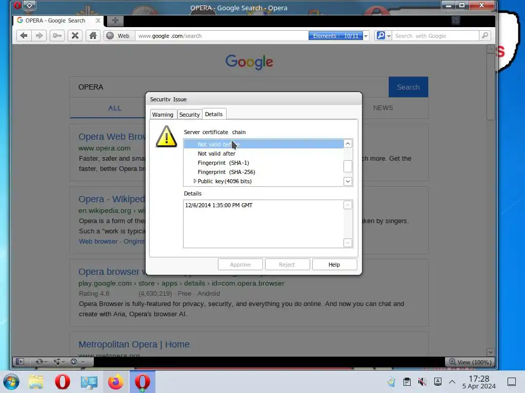Select the NEWS results tab
This screenshot has width=525, height=393.
382,107
